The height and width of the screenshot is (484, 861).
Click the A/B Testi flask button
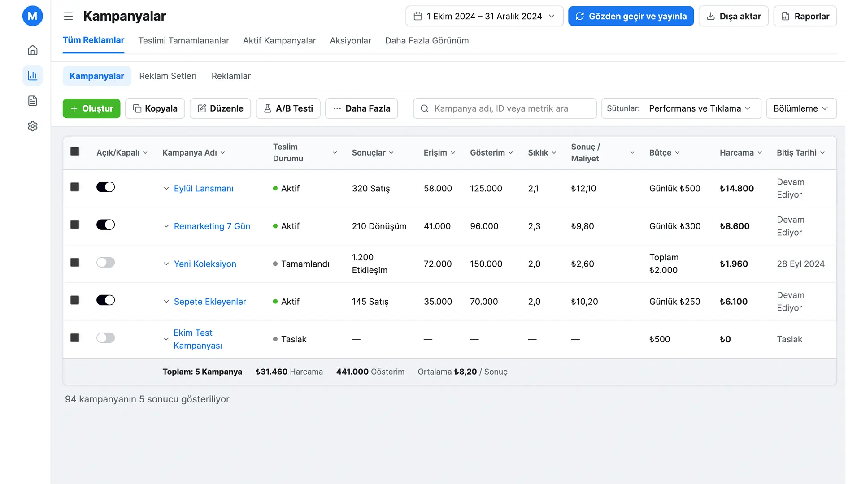point(288,108)
